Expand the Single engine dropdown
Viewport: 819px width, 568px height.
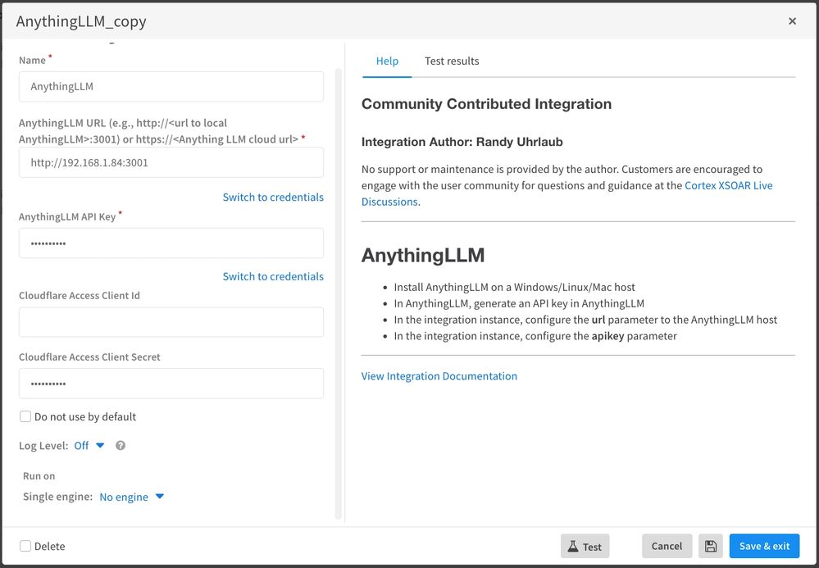[132, 497]
